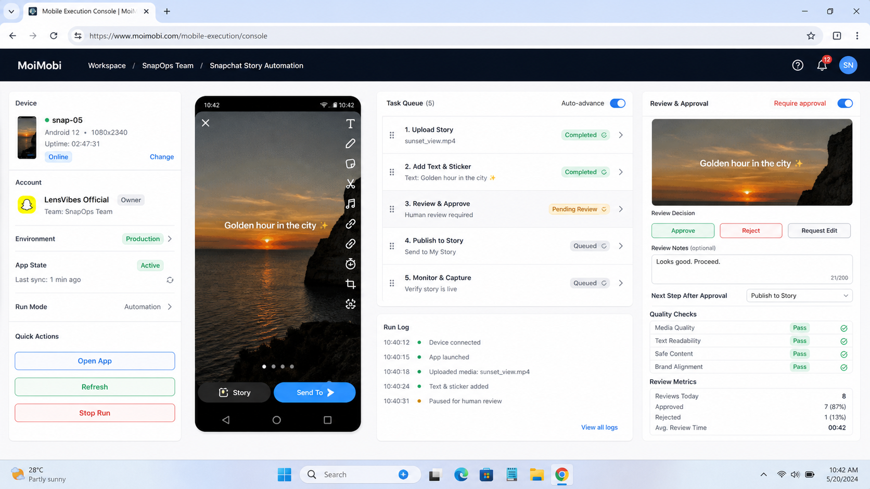
Task: Open the Next Step After Approval dropdown
Action: coord(799,296)
